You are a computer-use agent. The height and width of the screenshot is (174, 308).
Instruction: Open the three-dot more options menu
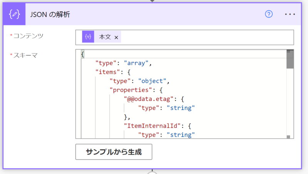tap(290, 14)
